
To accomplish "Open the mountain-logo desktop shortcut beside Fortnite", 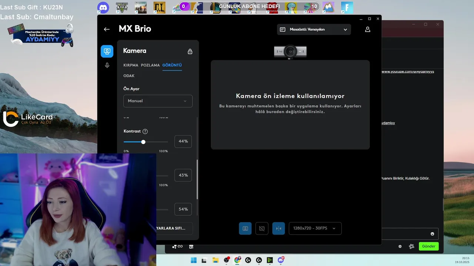I will pyautogui.click(x=328, y=7).
